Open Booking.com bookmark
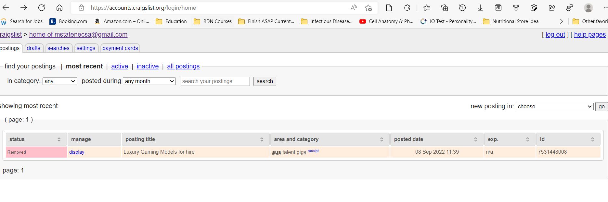This screenshot has height=202, width=608. pyautogui.click(x=69, y=21)
